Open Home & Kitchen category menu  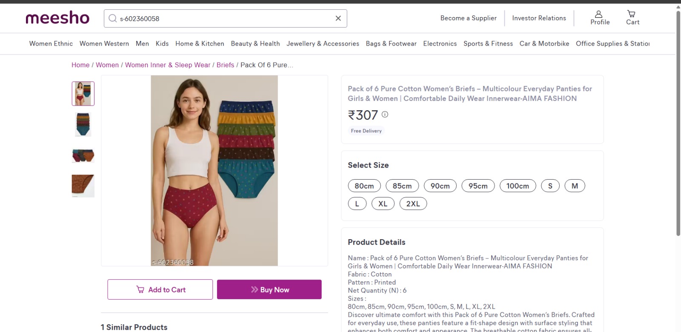(x=200, y=43)
